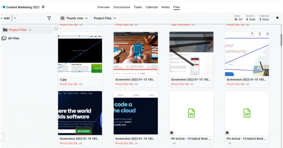Switch to the Discussions tab

click(x=122, y=7)
